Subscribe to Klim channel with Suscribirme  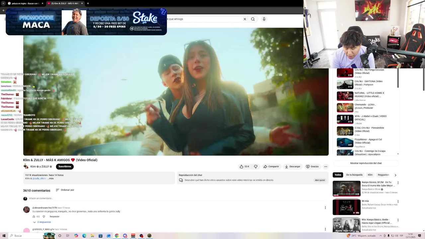pyautogui.click(x=65, y=167)
